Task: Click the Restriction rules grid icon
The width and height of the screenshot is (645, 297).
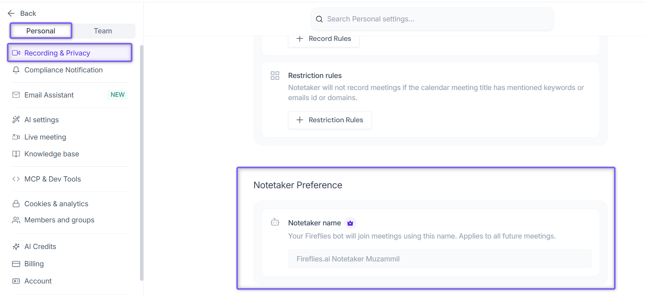Action: 275,76
